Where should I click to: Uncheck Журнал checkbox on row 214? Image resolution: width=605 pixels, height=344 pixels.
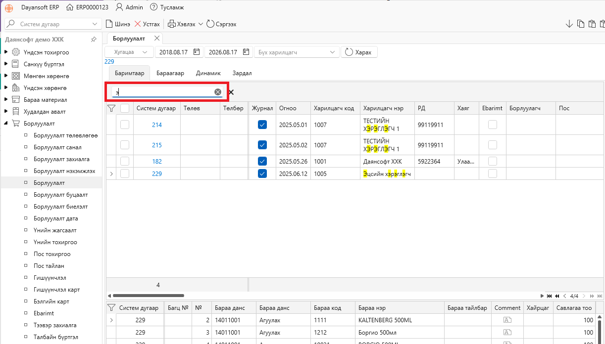262,125
